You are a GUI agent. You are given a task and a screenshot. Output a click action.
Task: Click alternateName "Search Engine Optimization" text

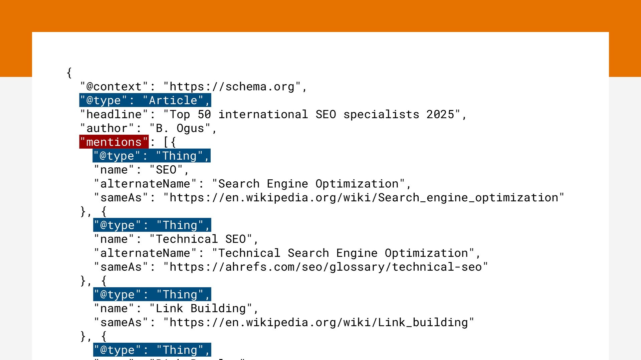click(308, 184)
